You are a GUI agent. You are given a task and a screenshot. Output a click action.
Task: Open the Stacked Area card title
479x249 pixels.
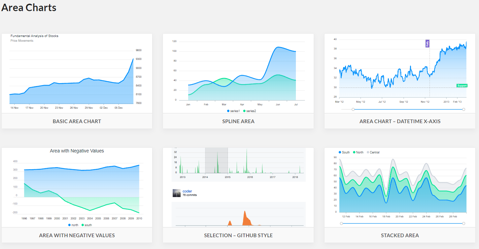pyautogui.click(x=400, y=235)
